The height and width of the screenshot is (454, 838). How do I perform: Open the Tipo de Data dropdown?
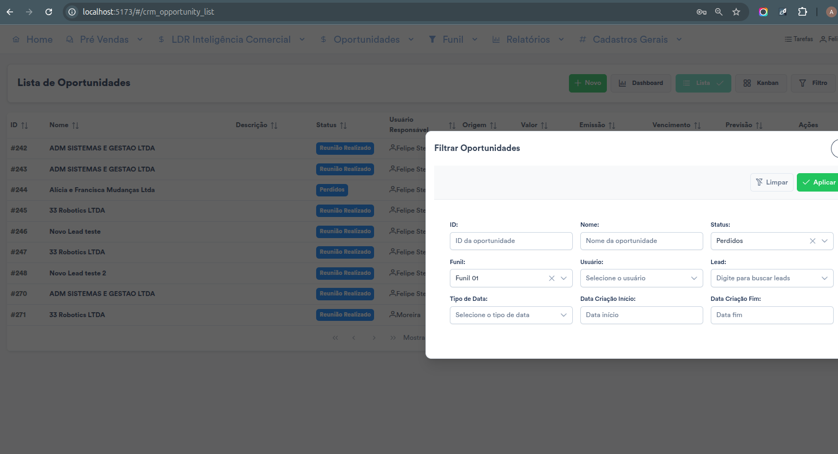coord(511,315)
